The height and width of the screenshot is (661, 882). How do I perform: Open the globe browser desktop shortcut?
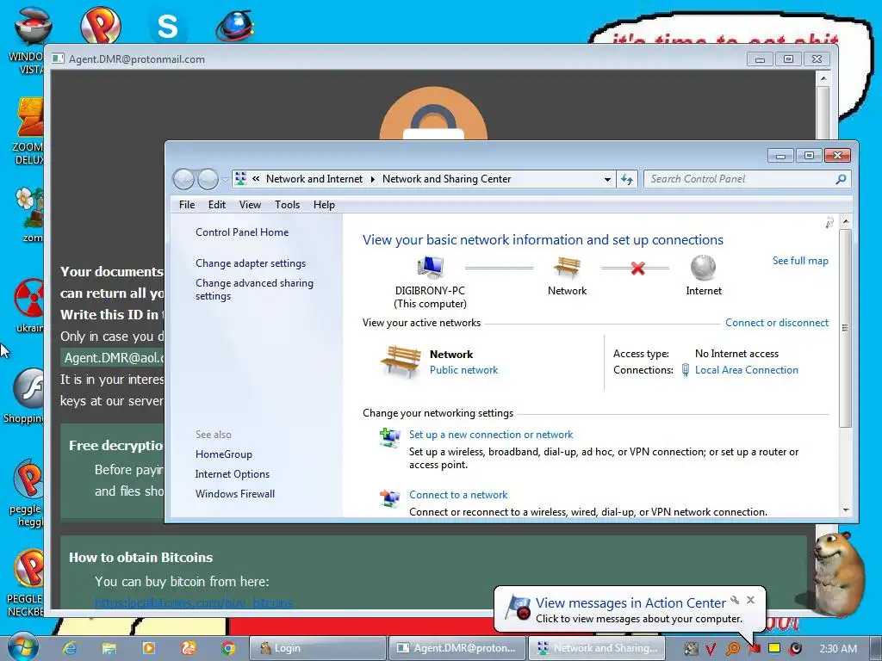[x=235, y=25]
